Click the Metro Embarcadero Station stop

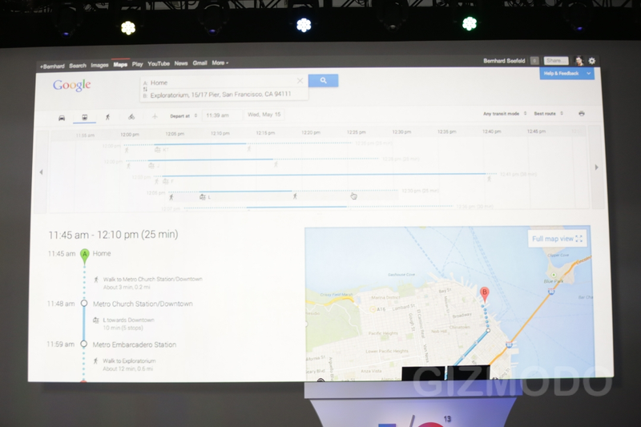[x=134, y=344]
